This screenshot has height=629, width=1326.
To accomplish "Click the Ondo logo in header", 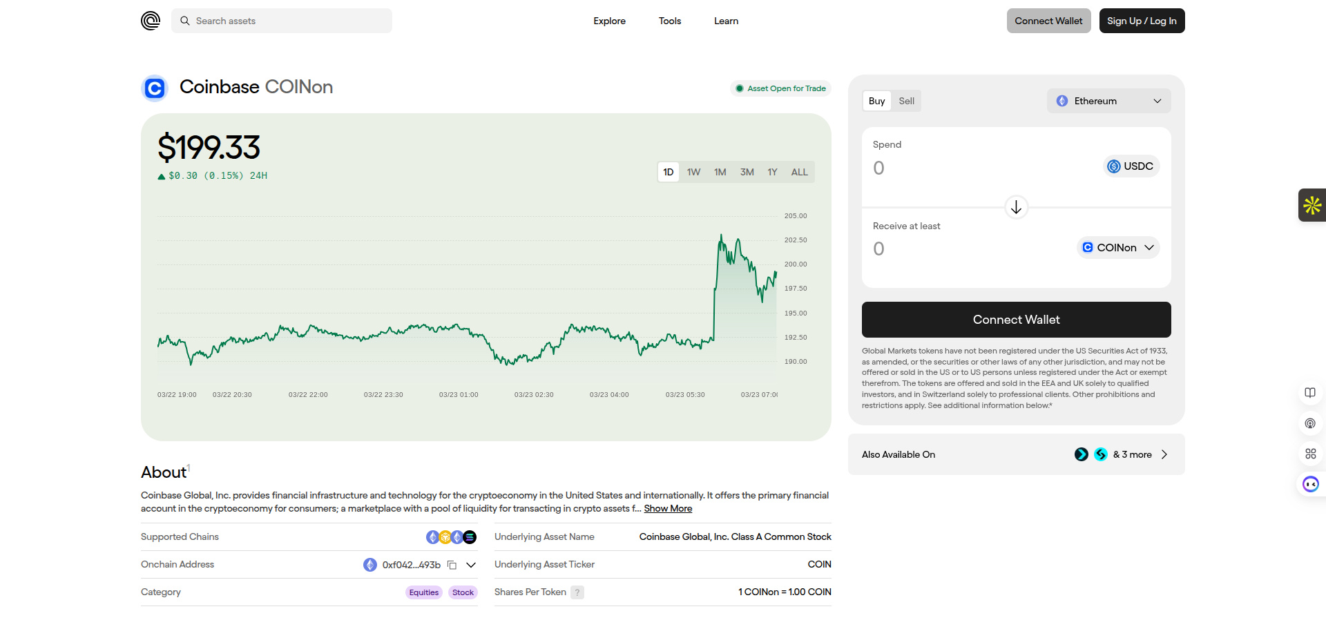I will coord(151,21).
